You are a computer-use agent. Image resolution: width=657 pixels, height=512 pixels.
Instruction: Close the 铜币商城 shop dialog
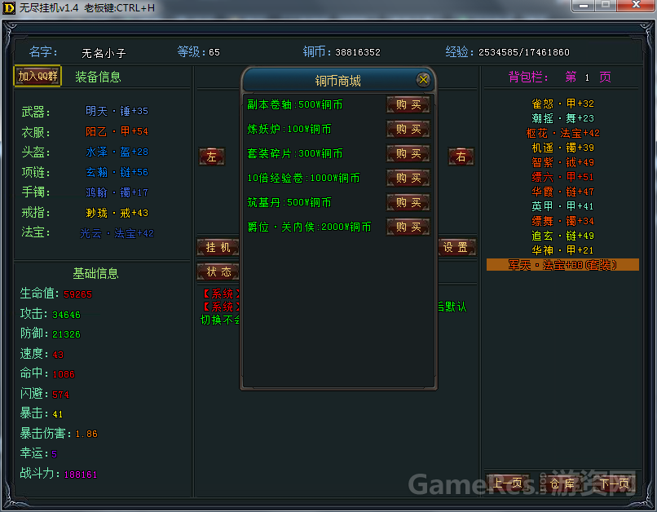(423, 79)
